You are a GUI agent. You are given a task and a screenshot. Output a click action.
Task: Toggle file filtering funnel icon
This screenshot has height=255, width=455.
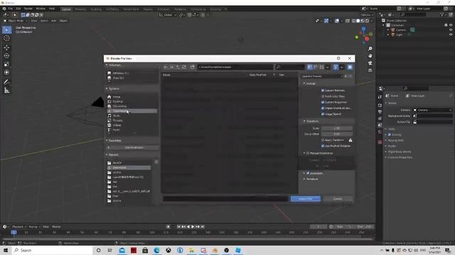pyautogui.click(x=336, y=67)
